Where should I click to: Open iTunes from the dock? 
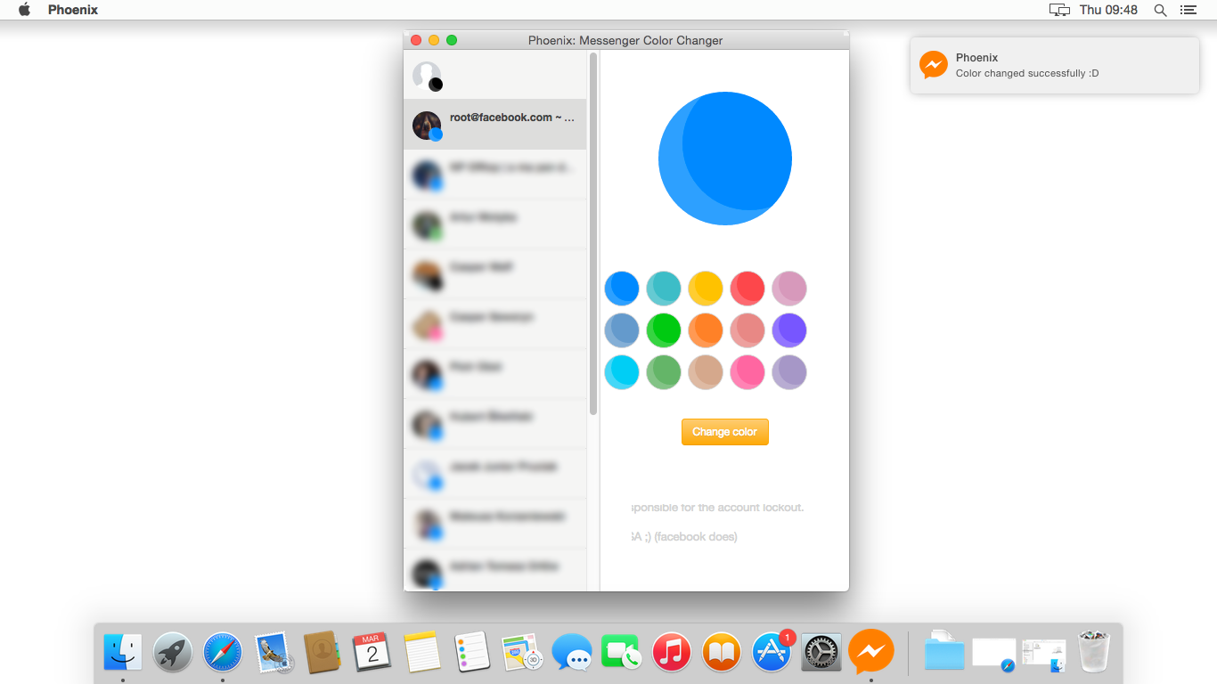pyautogui.click(x=672, y=652)
